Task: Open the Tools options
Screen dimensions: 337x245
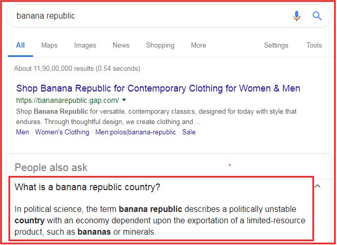Action: tap(314, 45)
